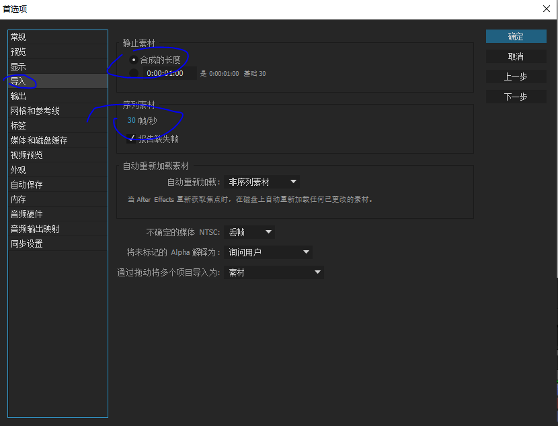Open the 同步设置 category
The height and width of the screenshot is (426, 558).
click(x=58, y=244)
